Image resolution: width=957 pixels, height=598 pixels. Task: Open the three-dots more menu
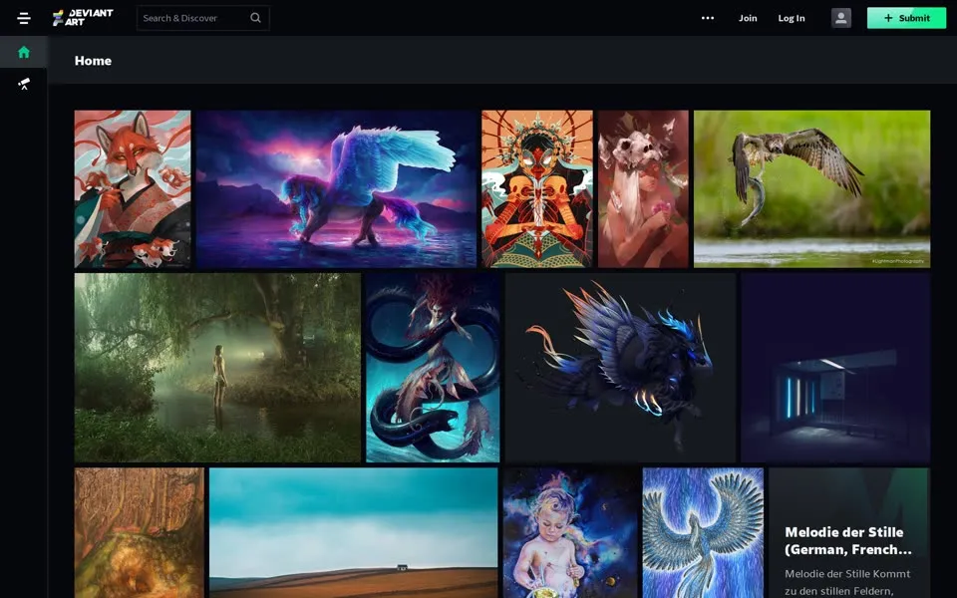click(x=708, y=18)
